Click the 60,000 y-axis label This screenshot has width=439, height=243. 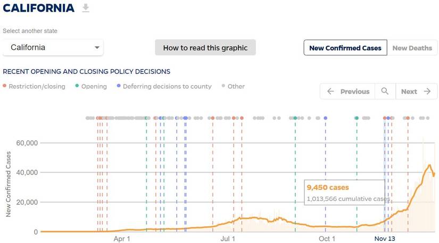[27, 143]
